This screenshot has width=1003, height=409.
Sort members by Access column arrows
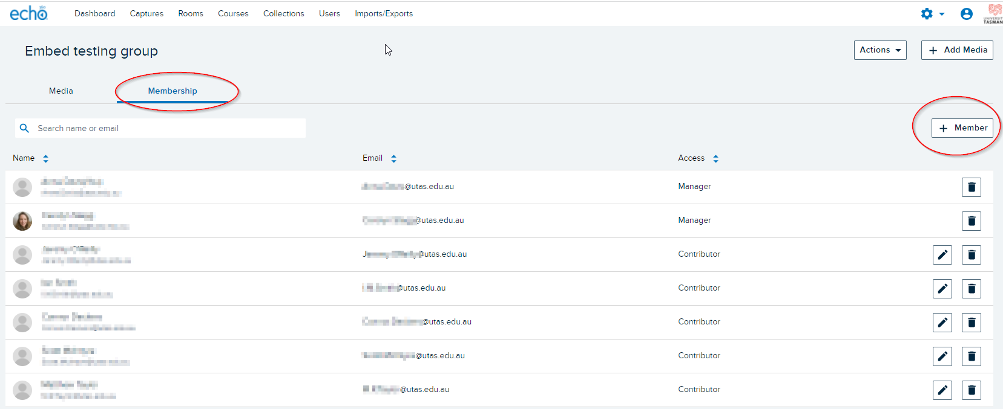pos(715,158)
